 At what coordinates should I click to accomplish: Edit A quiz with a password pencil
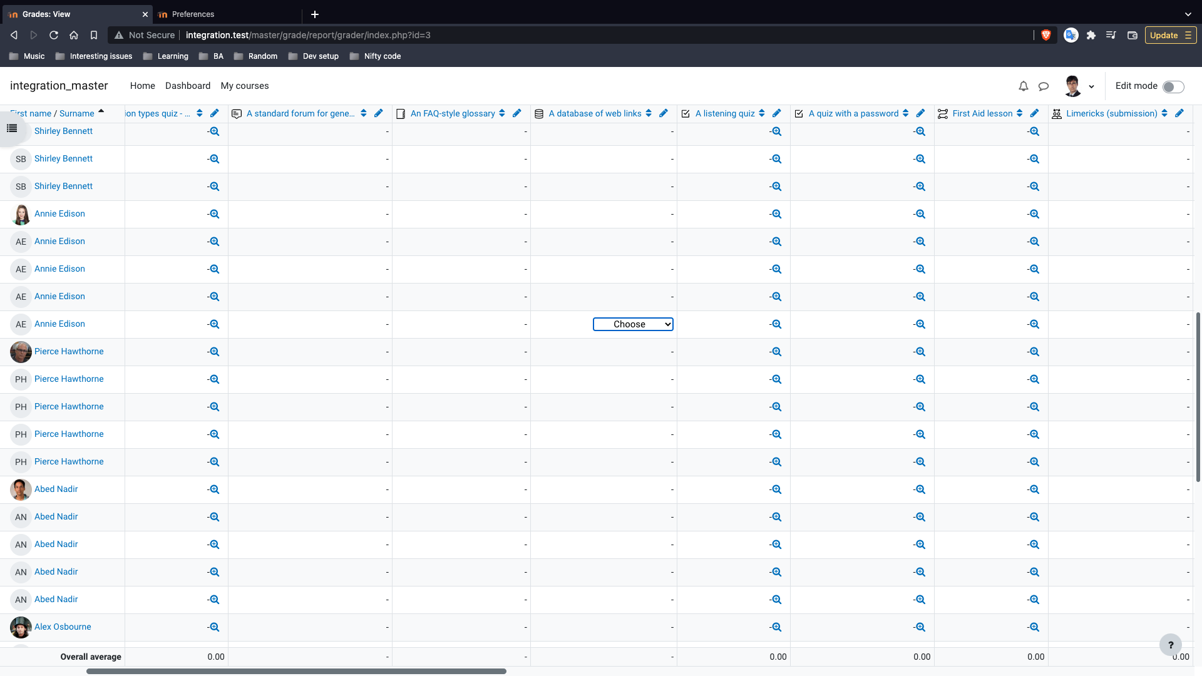(x=921, y=113)
